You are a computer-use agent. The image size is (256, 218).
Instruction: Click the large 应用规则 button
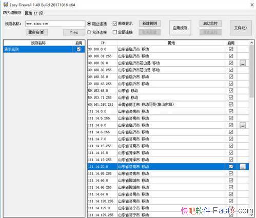[x=180, y=28]
